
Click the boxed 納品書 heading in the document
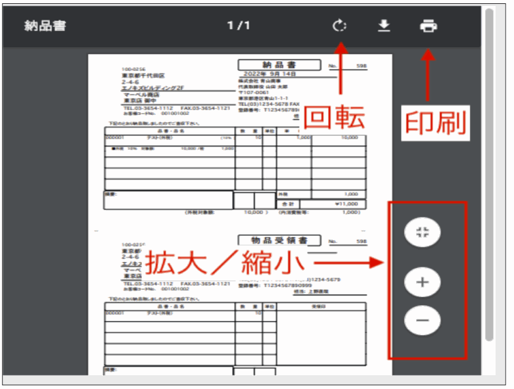coord(279,65)
